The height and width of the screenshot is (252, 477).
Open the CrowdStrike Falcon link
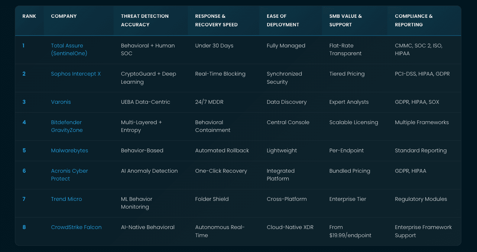pos(76,227)
